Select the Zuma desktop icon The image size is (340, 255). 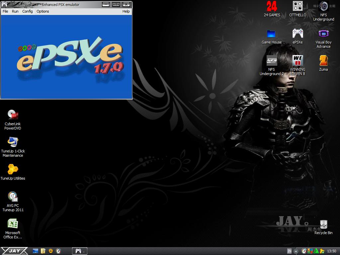tap(323, 63)
